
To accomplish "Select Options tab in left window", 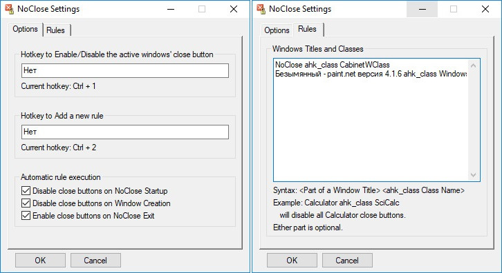I will tap(26, 29).
